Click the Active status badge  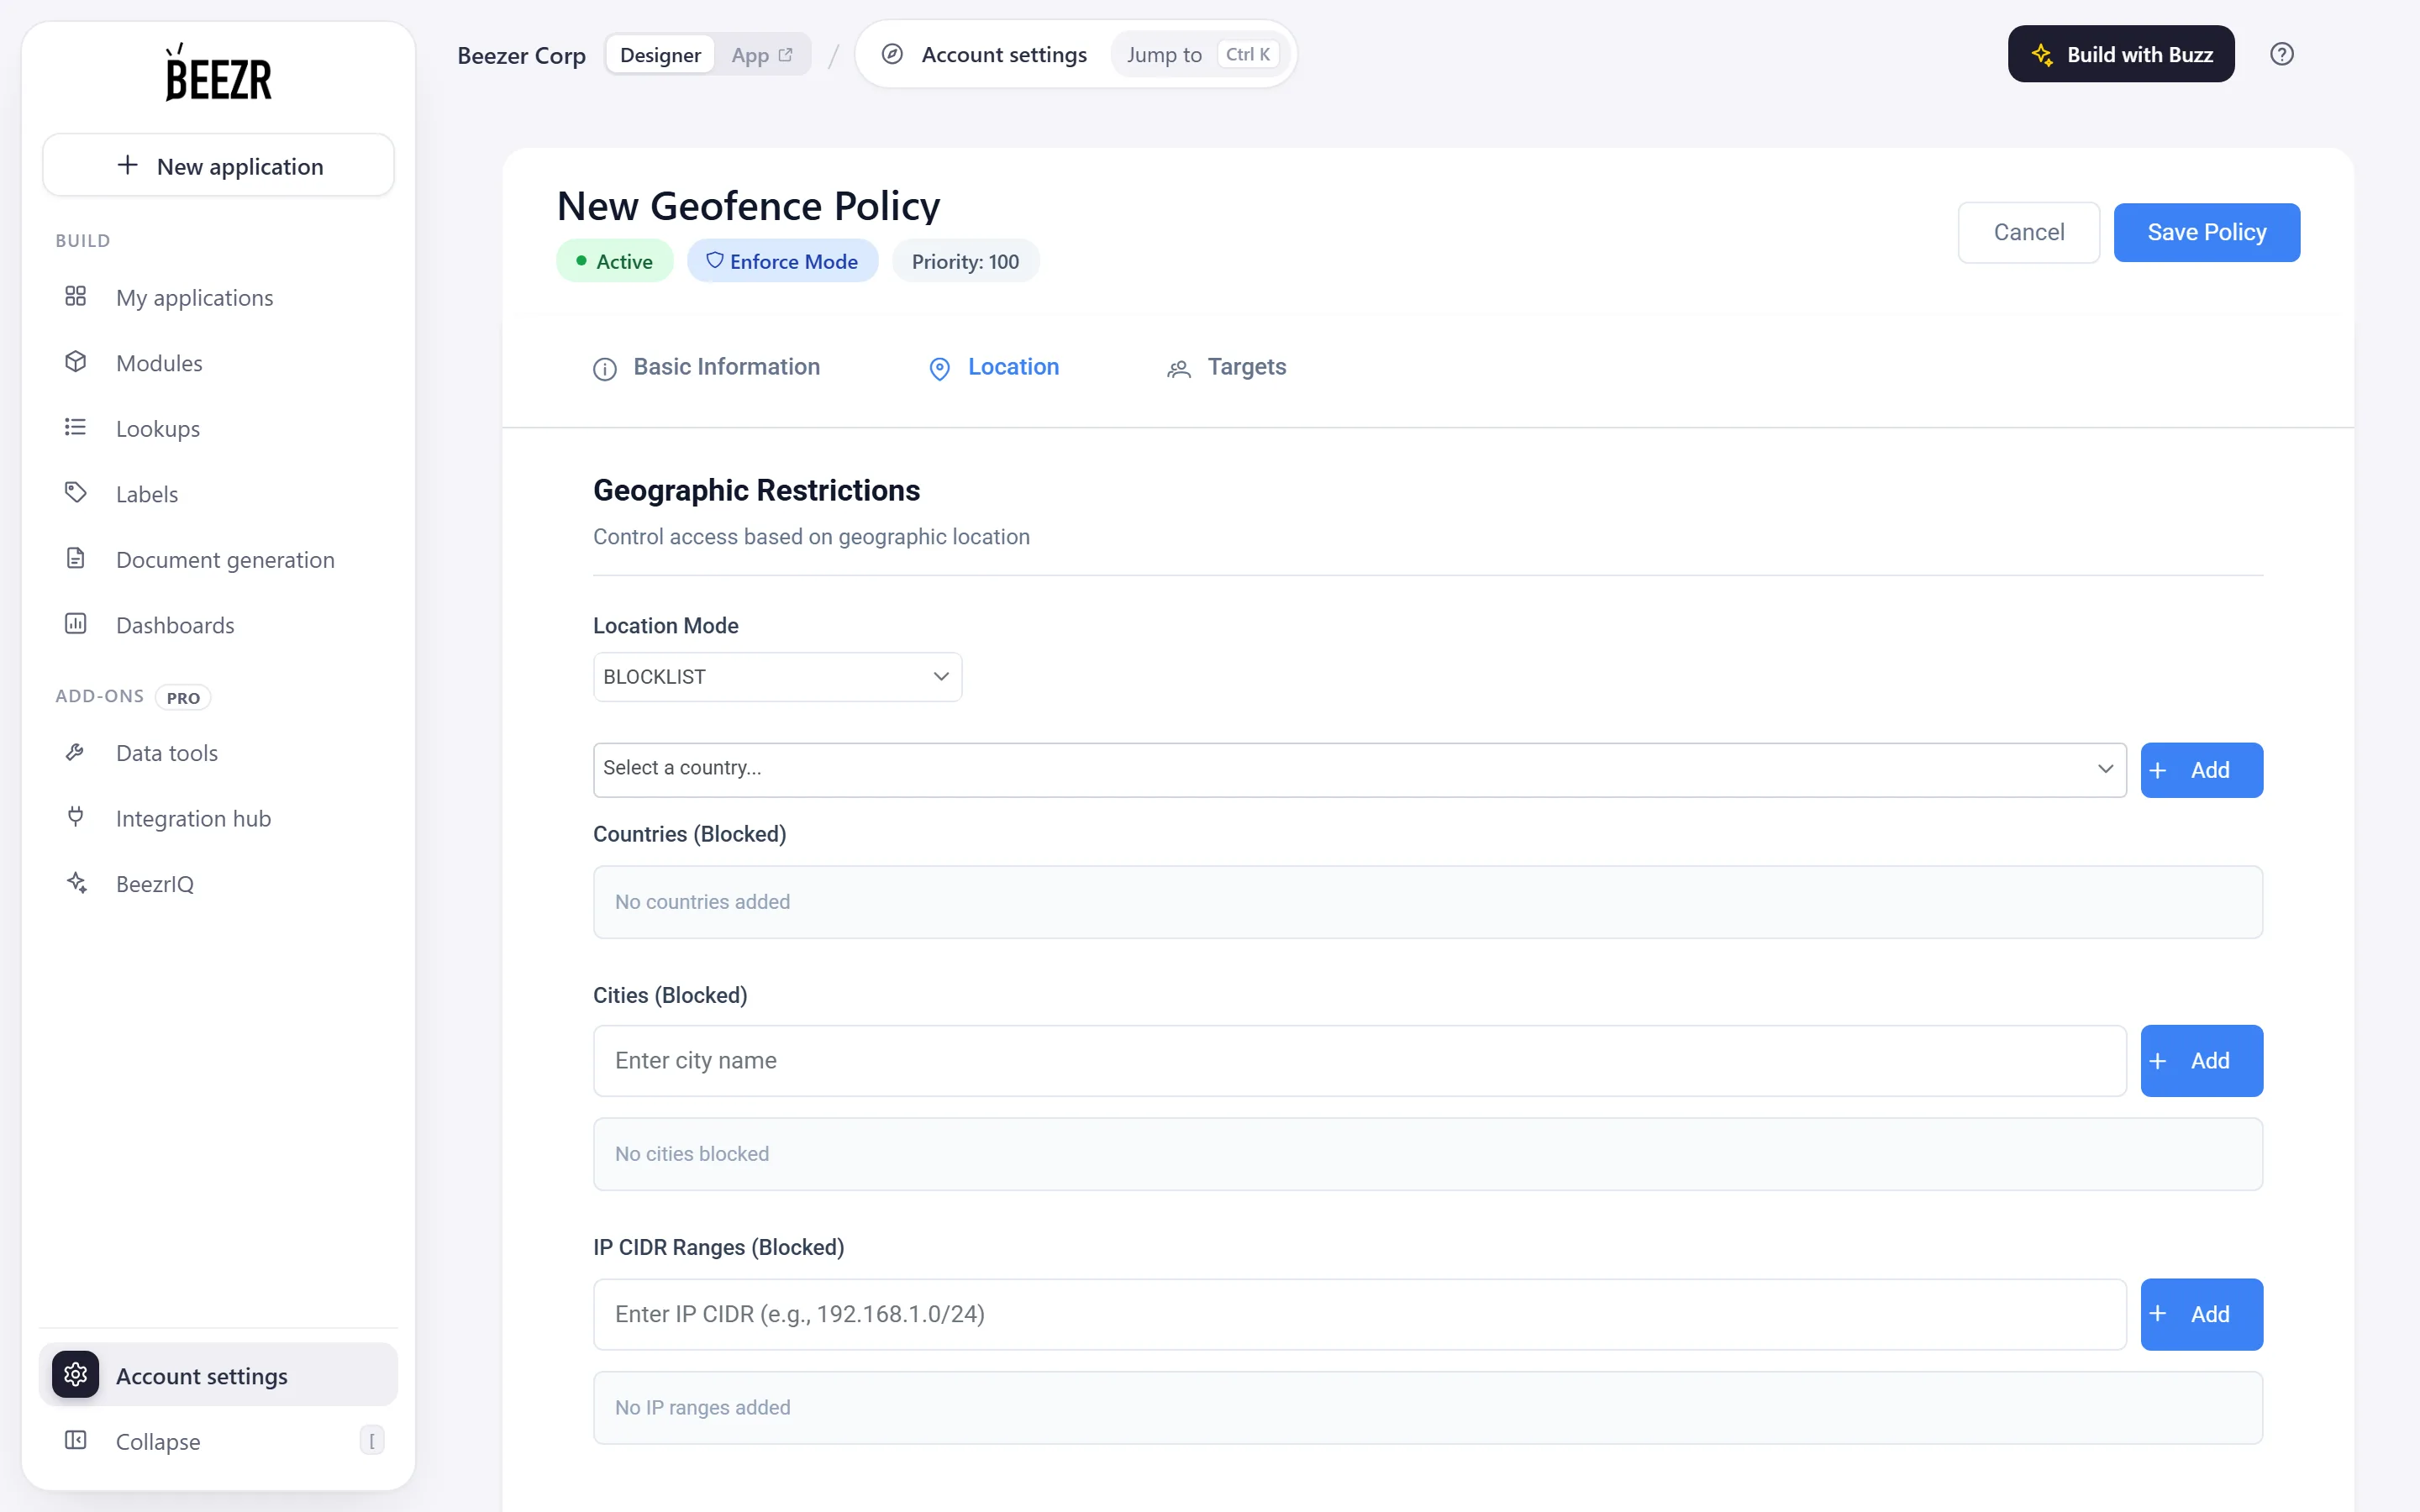(x=614, y=261)
